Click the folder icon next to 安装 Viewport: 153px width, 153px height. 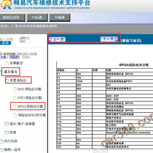[x=7, y=133]
